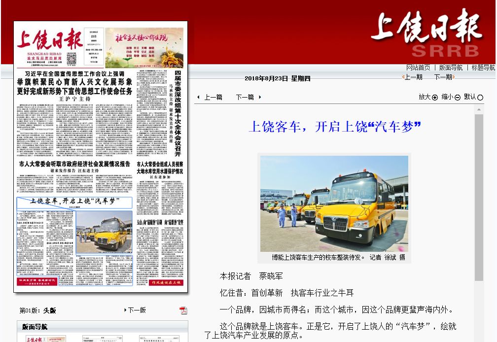Click the date 2018年8月23日 星期四

tap(277, 78)
